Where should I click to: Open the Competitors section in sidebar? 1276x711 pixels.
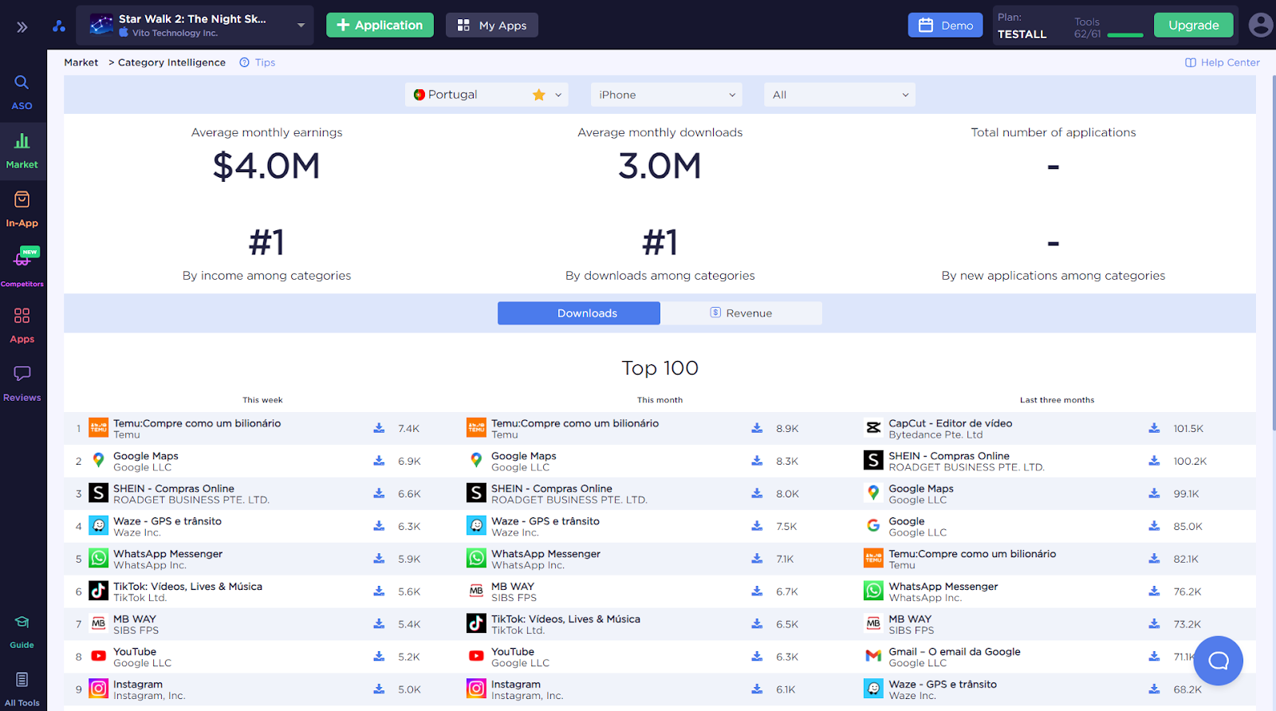22,267
